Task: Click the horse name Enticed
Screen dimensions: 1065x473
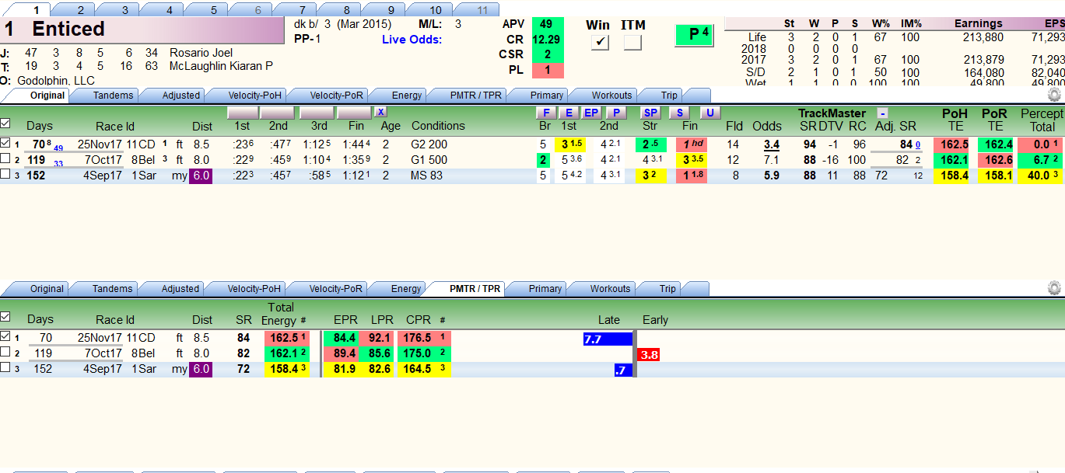Action: click(68, 30)
